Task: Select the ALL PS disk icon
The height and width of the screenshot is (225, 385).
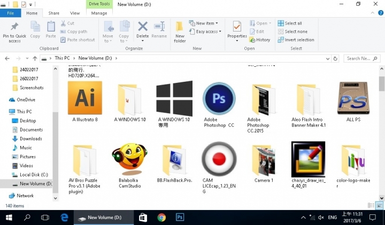Action: click(x=353, y=98)
